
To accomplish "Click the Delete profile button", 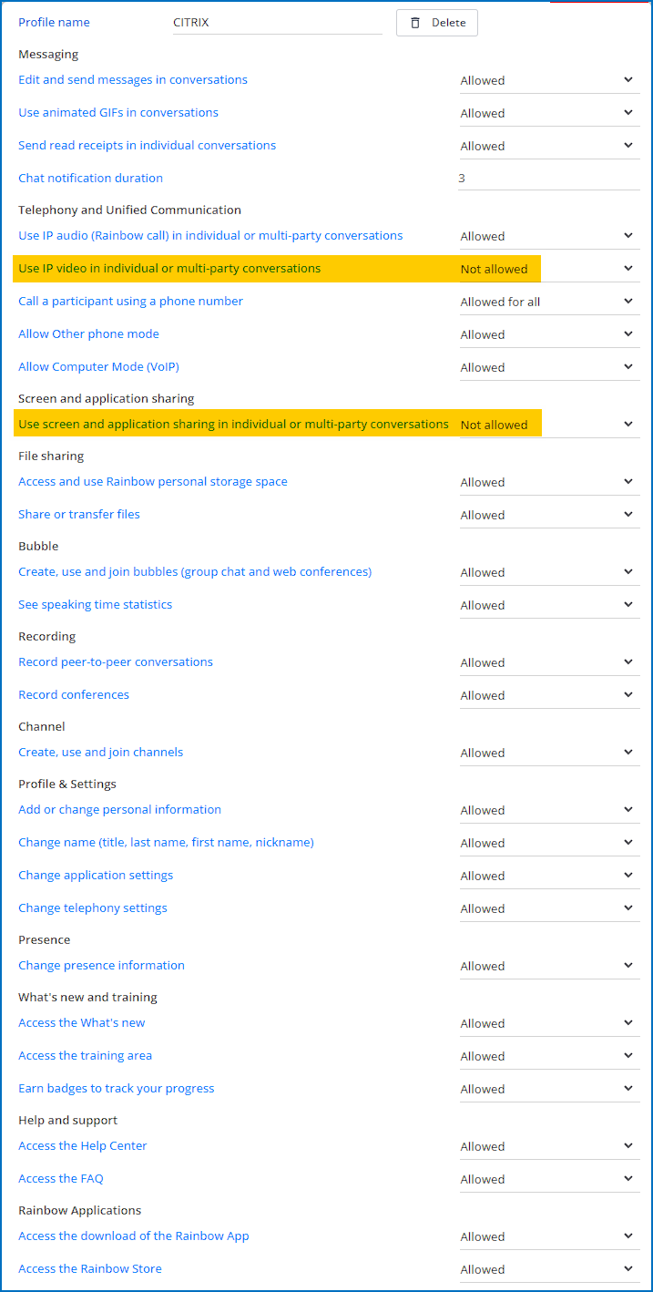I will point(437,23).
